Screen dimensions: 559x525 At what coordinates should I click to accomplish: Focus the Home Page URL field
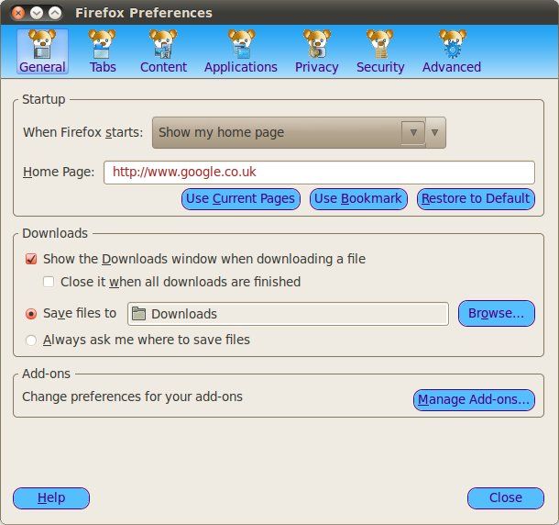click(x=319, y=173)
